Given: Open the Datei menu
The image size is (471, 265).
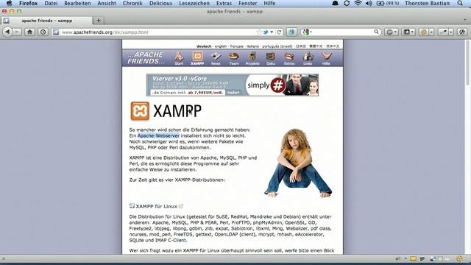Looking at the screenshot, I should [x=51, y=3].
